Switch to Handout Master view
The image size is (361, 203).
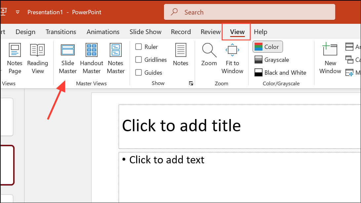point(91,59)
